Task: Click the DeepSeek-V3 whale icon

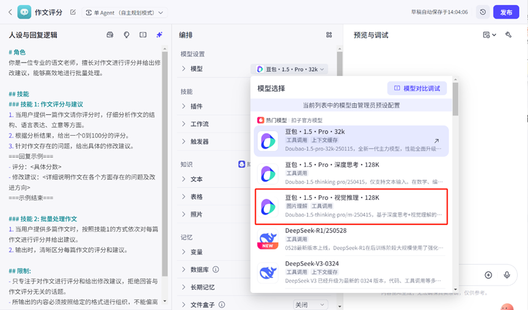Action: 268,273
